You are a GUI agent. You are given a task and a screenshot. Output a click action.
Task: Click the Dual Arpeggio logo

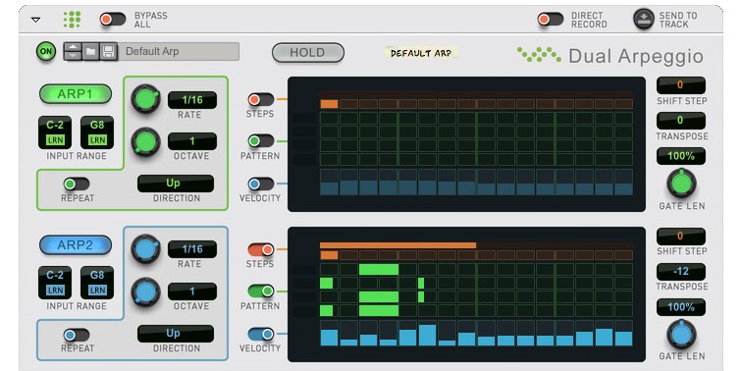(x=610, y=56)
